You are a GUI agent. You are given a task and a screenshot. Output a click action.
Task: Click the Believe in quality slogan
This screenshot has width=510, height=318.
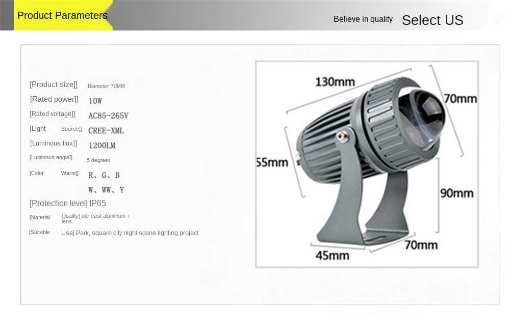pos(363,19)
